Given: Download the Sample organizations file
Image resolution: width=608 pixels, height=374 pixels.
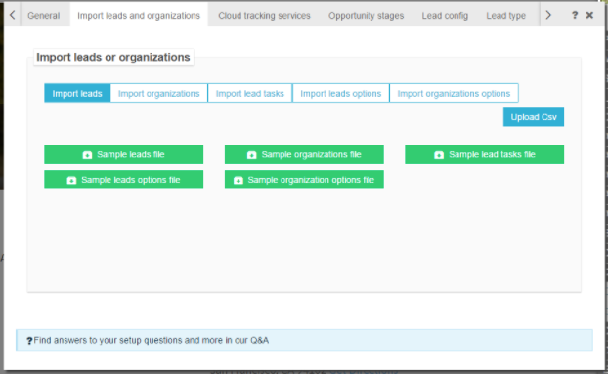Looking at the screenshot, I should [x=304, y=154].
